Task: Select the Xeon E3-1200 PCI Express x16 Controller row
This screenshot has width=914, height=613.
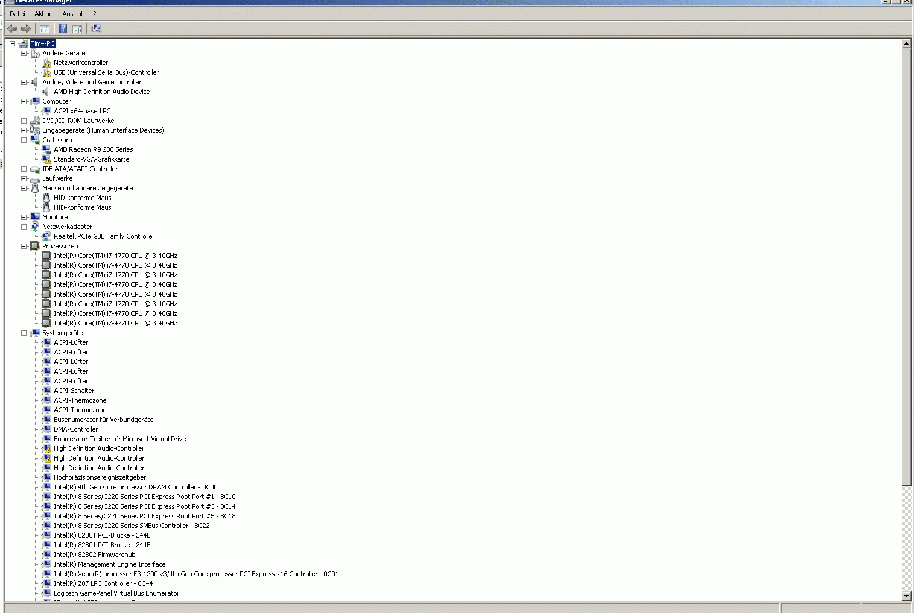Action: [196, 574]
